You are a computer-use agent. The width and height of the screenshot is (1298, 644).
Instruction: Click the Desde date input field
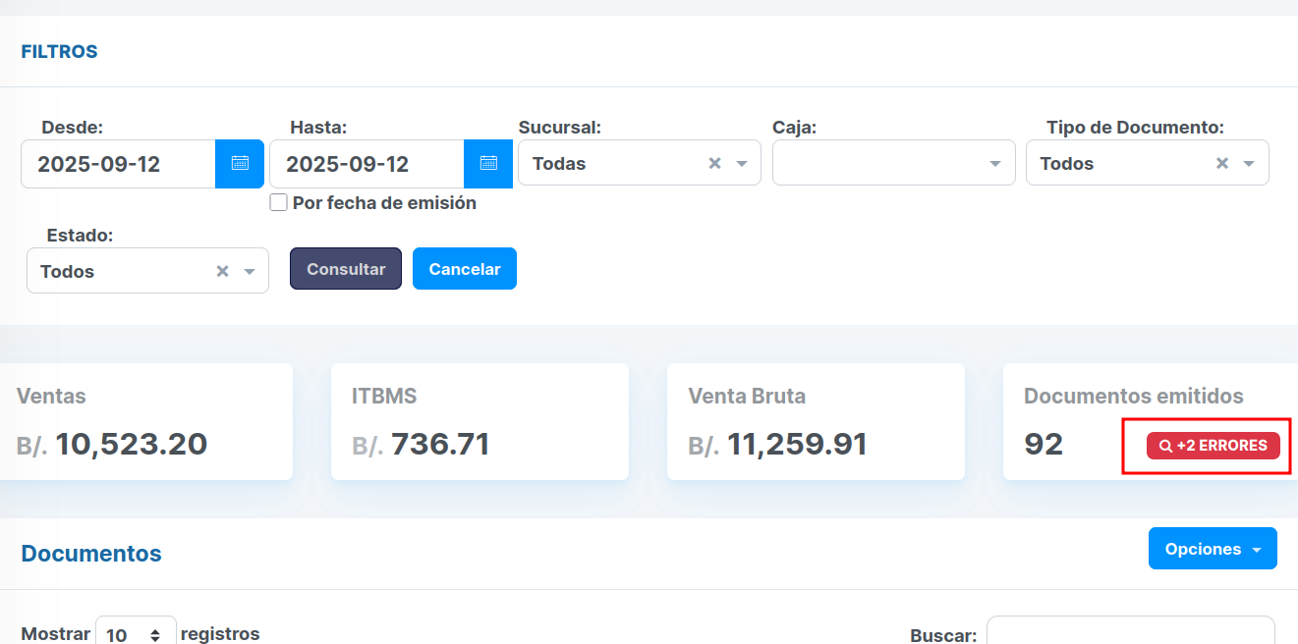[x=118, y=164]
